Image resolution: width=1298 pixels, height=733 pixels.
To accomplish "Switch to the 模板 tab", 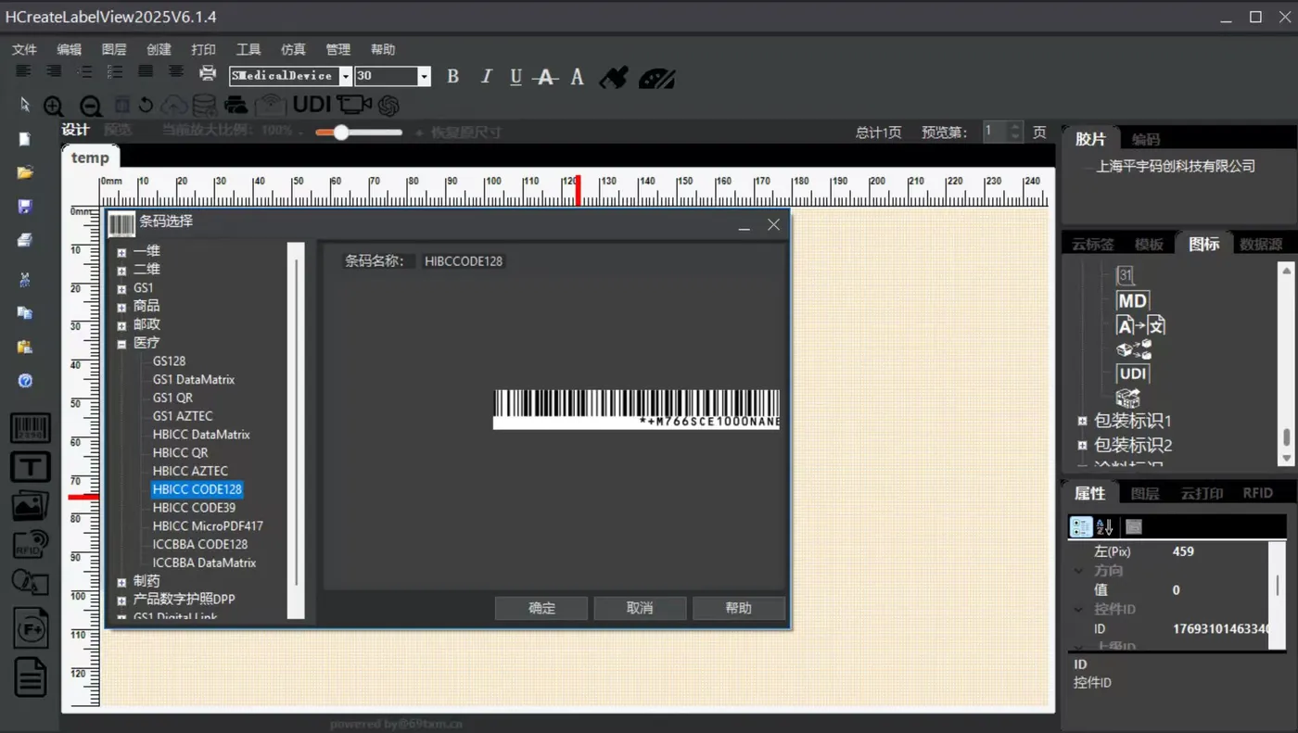I will [1149, 244].
